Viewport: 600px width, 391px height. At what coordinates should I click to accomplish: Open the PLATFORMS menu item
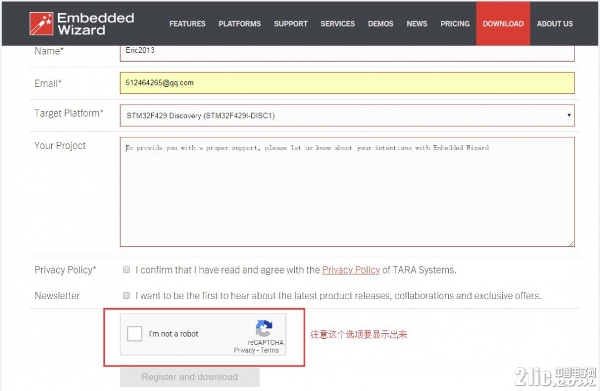click(240, 24)
